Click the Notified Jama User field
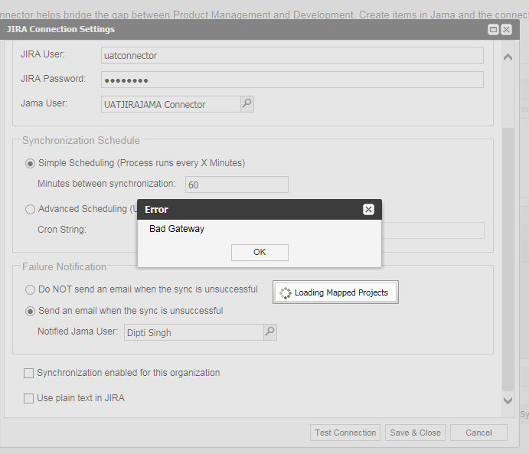The height and width of the screenshot is (454, 529). [194, 332]
